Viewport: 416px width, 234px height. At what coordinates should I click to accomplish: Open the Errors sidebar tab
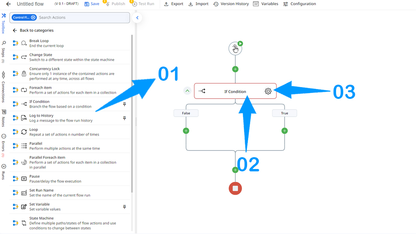point(4,145)
